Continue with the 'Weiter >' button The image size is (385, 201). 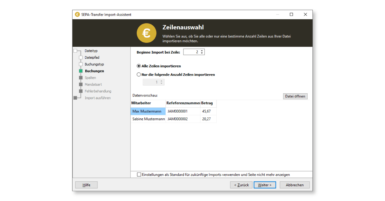265,185
